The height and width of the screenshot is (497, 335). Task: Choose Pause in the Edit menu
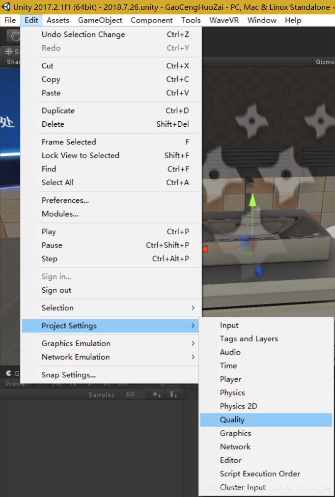(111, 246)
